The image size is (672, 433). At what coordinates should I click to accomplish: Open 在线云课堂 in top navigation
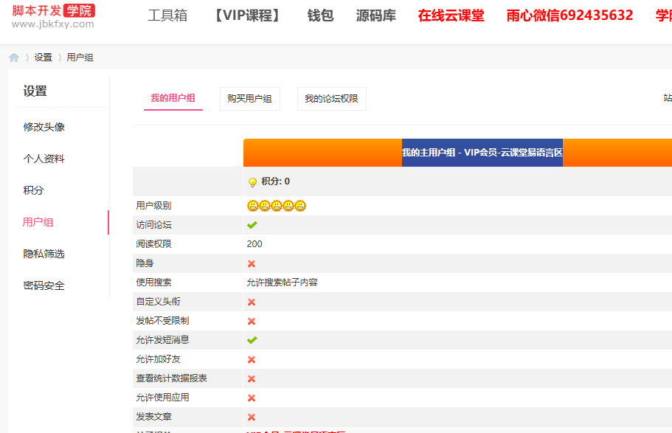(x=451, y=15)
